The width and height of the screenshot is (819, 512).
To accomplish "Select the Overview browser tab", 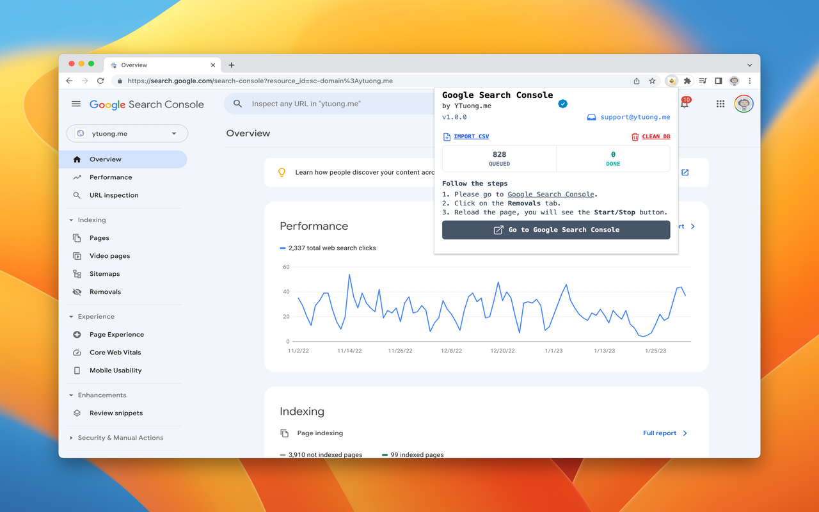I will [x=163, y=65].
